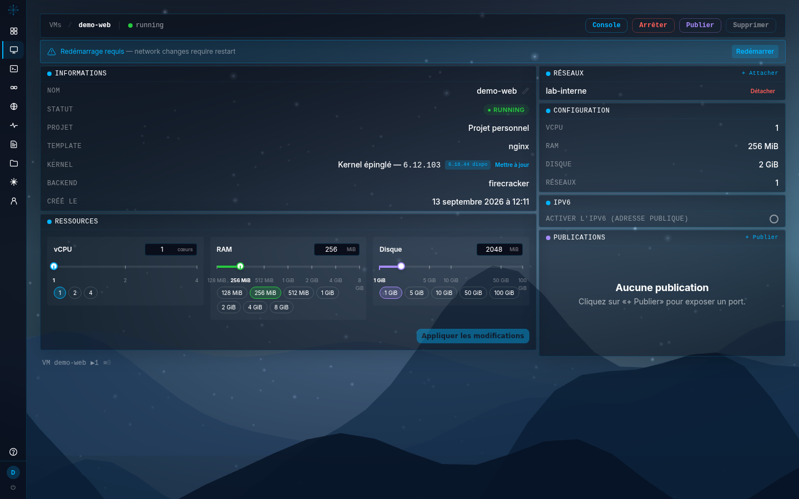Click Redémarrer in the restart banner
Image resolution: width=799 pixels, height=499 pixels.
(x=755, y=52)
